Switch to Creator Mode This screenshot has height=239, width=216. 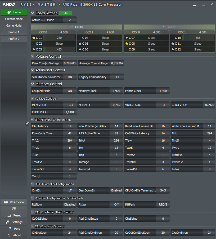click(14, 19)
